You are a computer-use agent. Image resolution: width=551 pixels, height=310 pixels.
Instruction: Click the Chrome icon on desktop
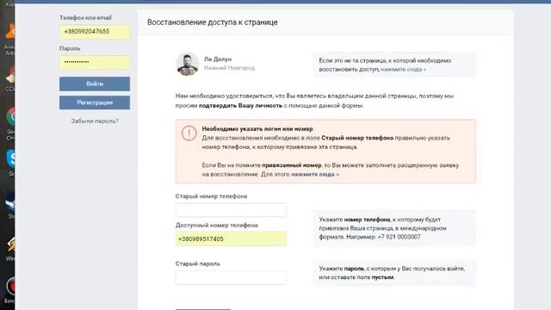tap(10, 117)
